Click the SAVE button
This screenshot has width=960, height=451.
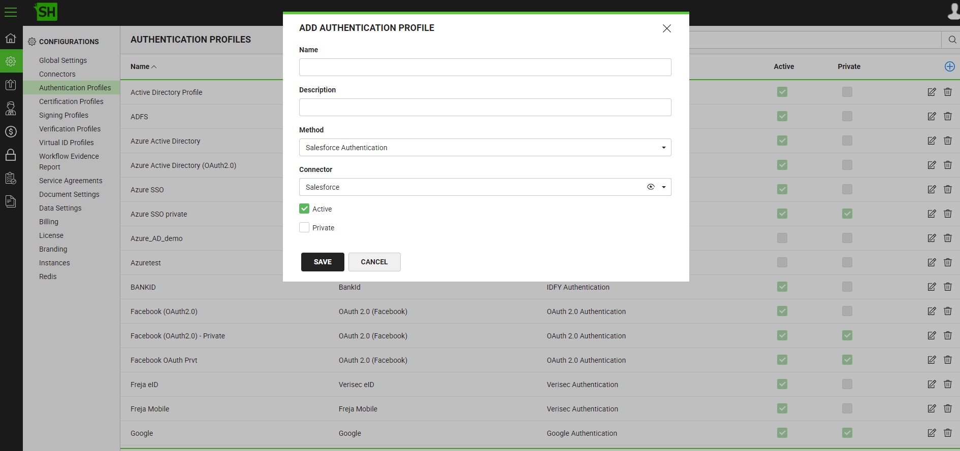pos(323,262)
